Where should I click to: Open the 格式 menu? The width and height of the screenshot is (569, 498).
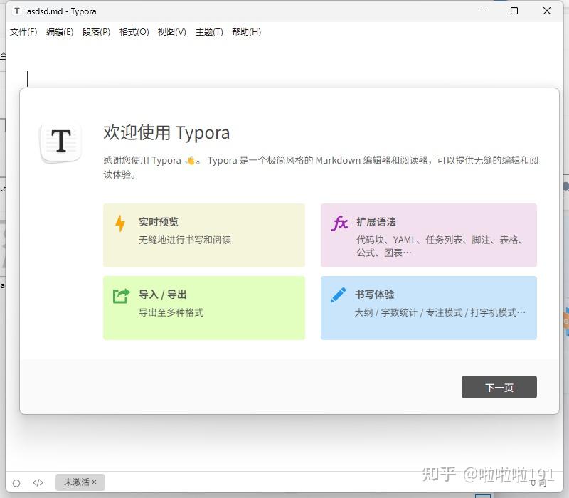[134, 32]
